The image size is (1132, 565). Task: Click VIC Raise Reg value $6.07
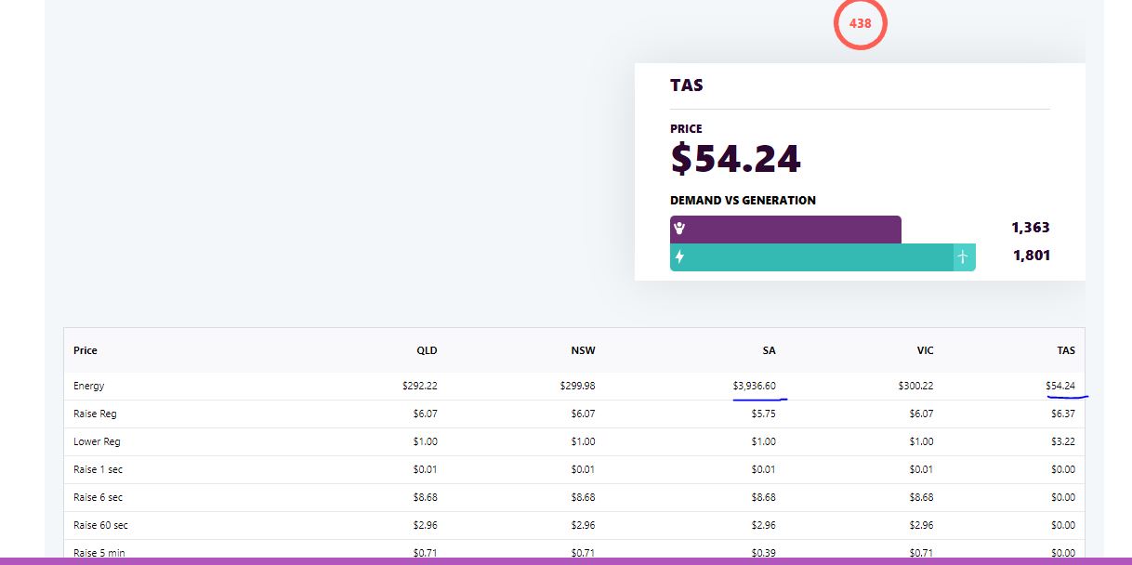922,414
